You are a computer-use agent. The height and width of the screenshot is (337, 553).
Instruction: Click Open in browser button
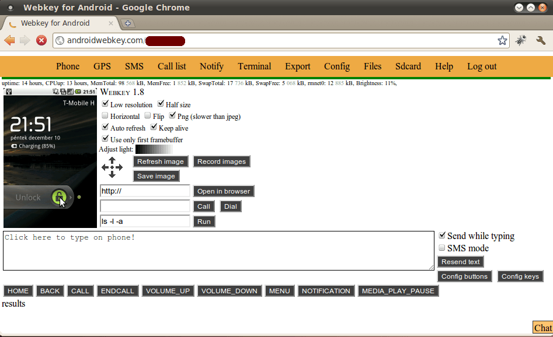click(x=224, y=191)
